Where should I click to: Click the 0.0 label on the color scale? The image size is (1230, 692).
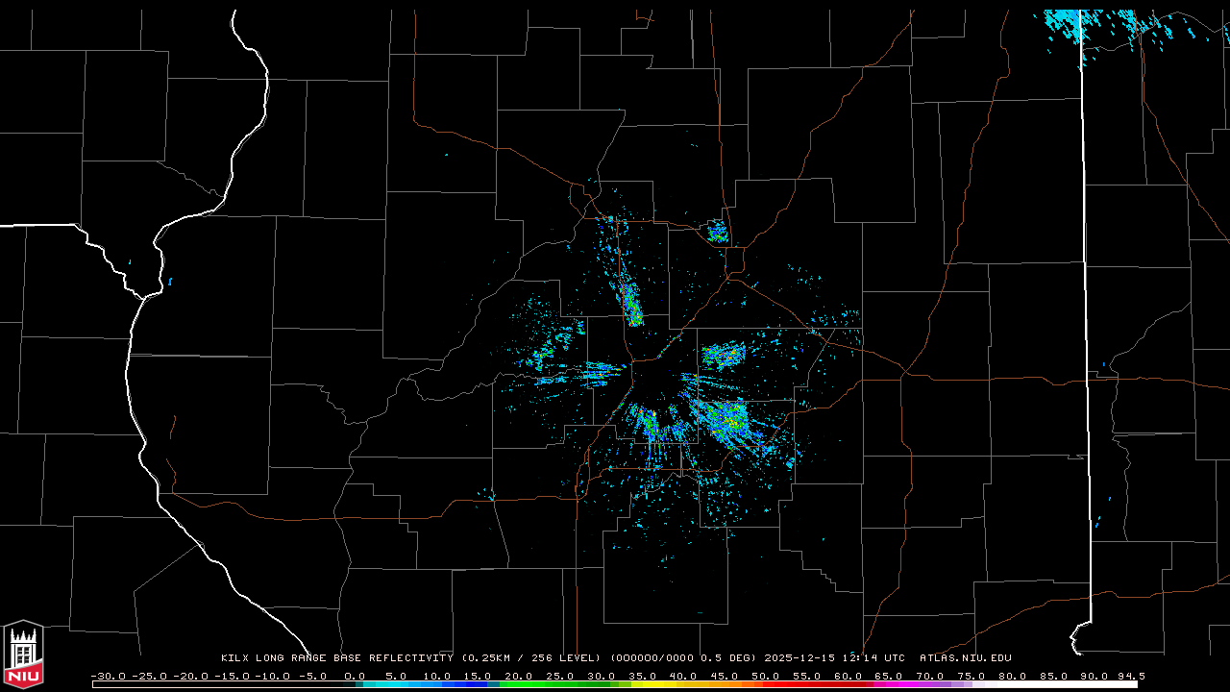[355, 676]
